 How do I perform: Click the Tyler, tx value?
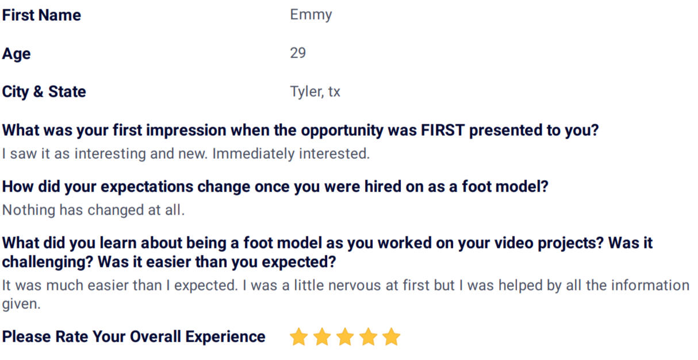(x=315, y=92)
